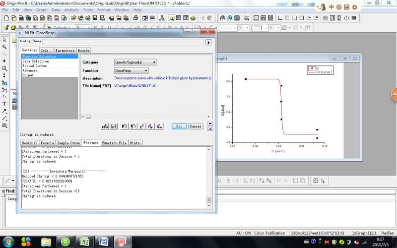This screenshot has width=397, height=248.
Task: Open the Hints tab
Action: coord(134,143)
